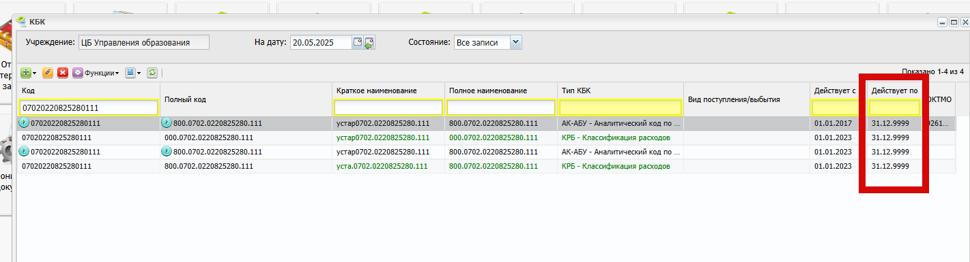The height and width of the screenshot is (262, 970).
Task: Open the arrow next to list view icon
Action: (139, 73)
